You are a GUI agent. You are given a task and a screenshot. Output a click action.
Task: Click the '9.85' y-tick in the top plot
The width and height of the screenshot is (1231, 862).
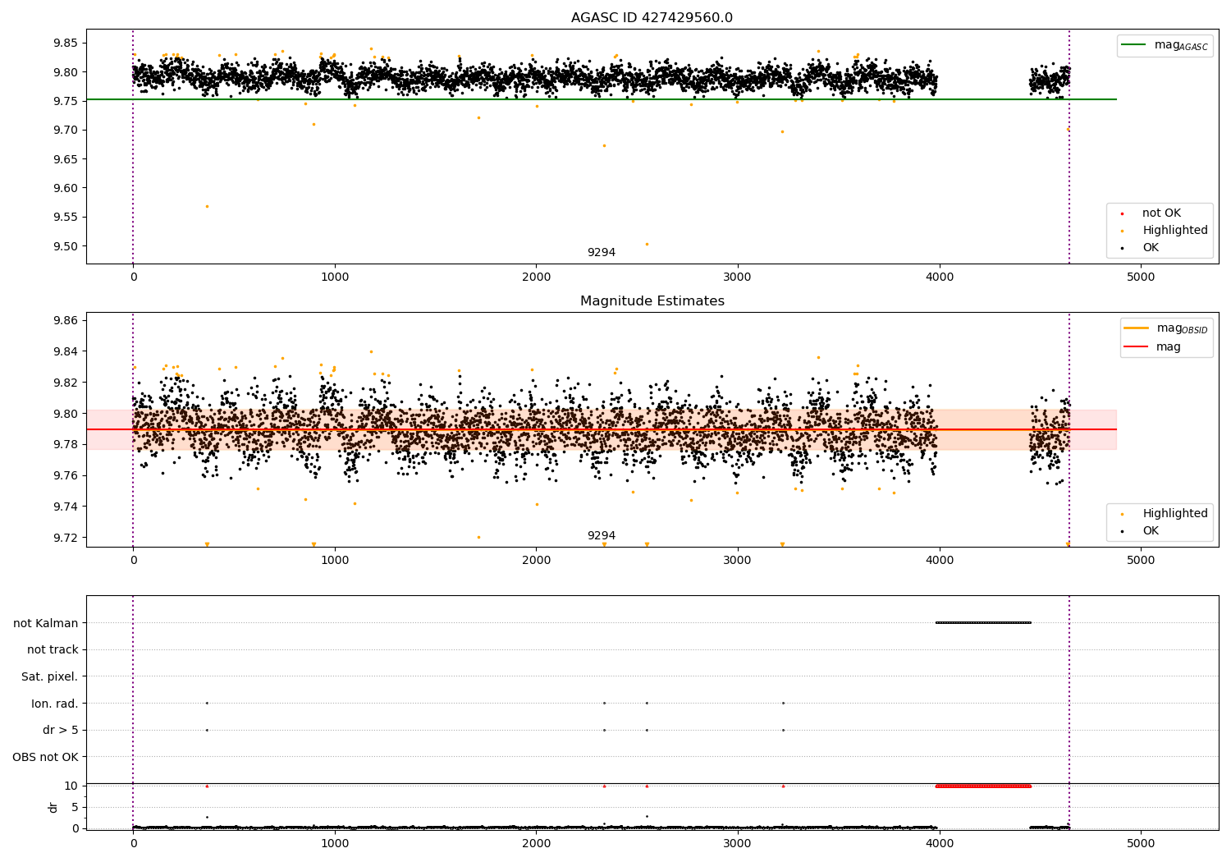(64, 44)
